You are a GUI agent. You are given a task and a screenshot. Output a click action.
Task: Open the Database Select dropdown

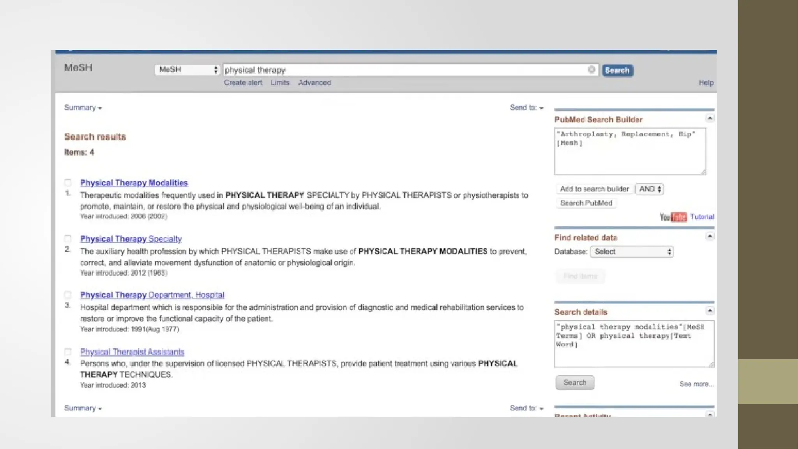tap(632, 252)
